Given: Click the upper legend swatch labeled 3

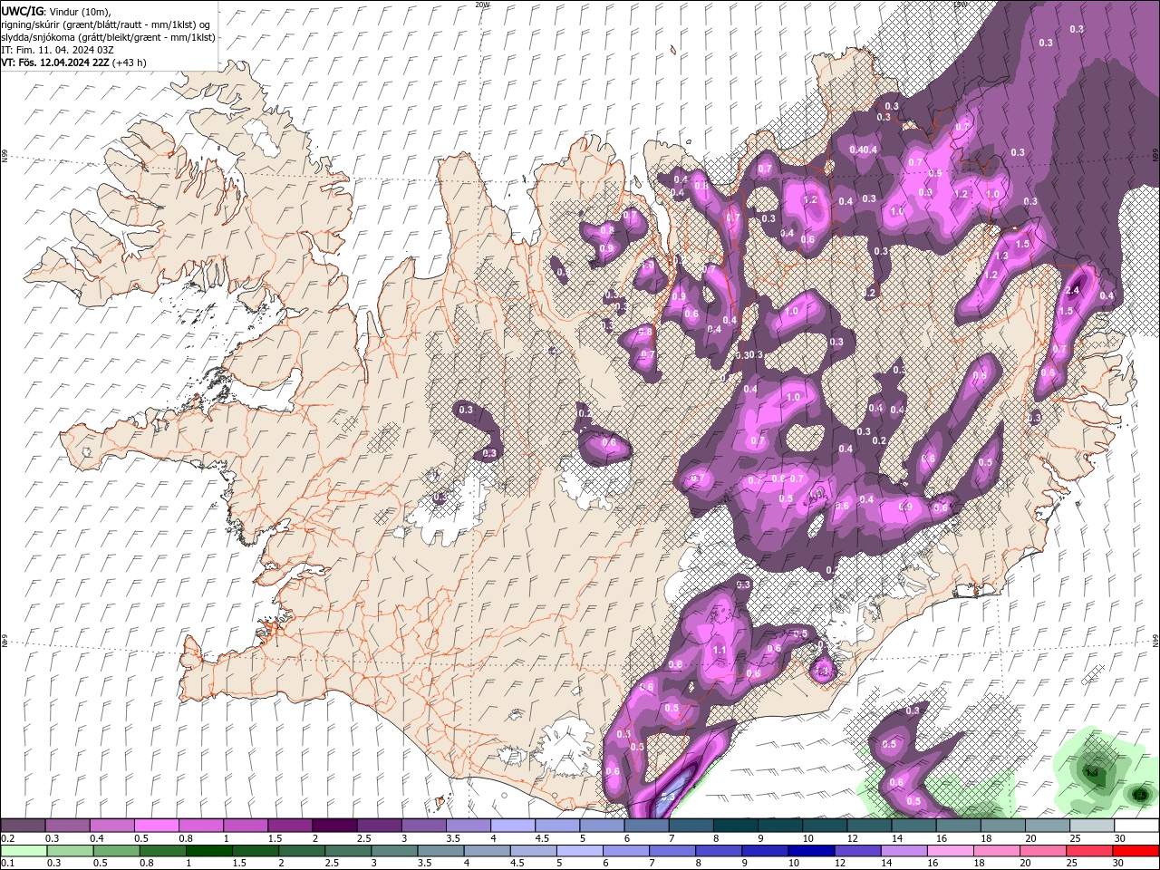Looking at the screenshot, I should (x=422, y=825).
